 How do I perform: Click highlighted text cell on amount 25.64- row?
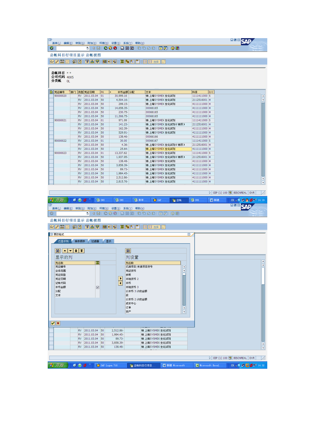click(x=168, y=149)
